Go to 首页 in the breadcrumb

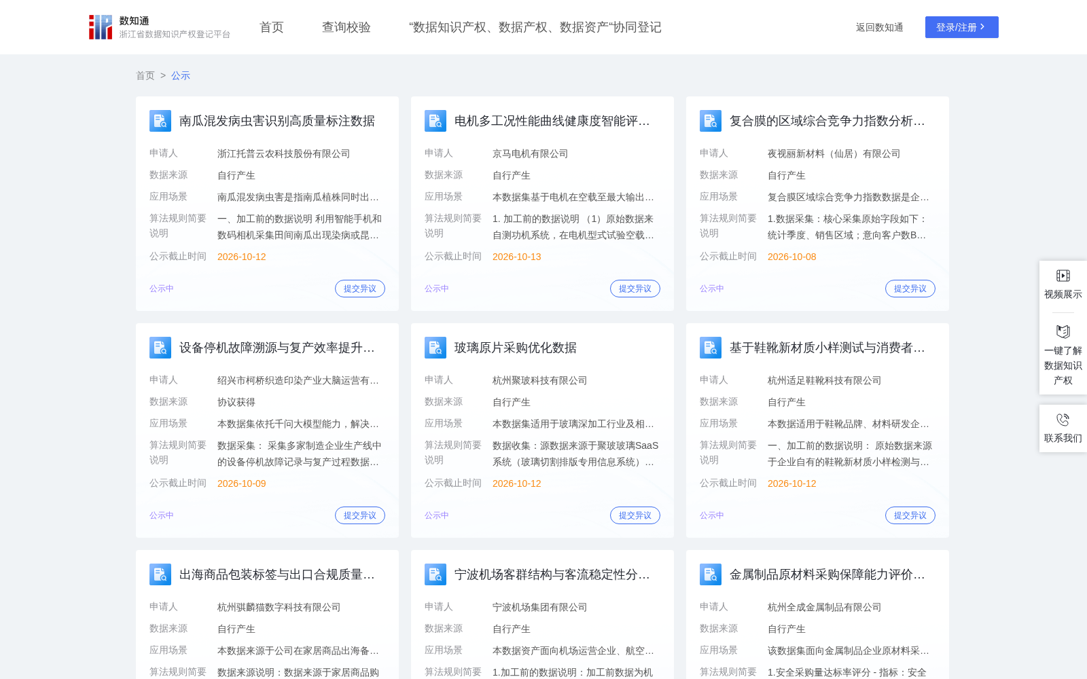(145, 75)
